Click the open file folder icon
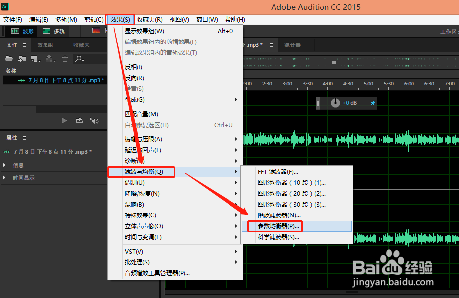 pyautogui.click(x=9, y=59)
